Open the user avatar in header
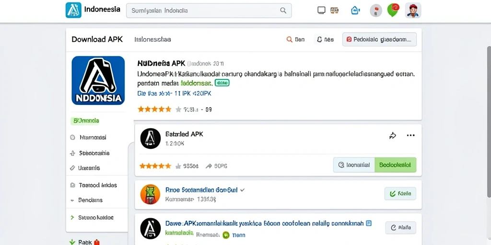491x245 pixels. click(413, 11)
